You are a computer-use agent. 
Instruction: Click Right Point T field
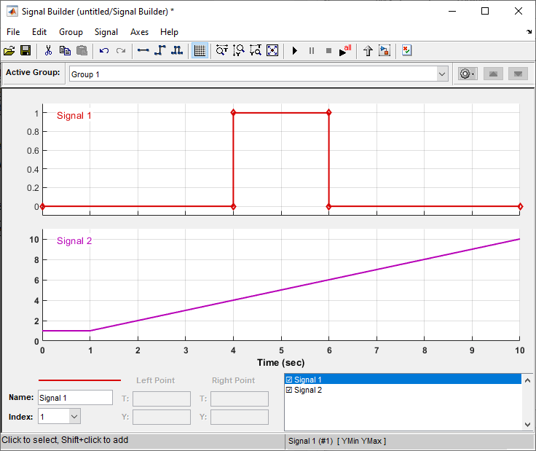coord(240,399)
